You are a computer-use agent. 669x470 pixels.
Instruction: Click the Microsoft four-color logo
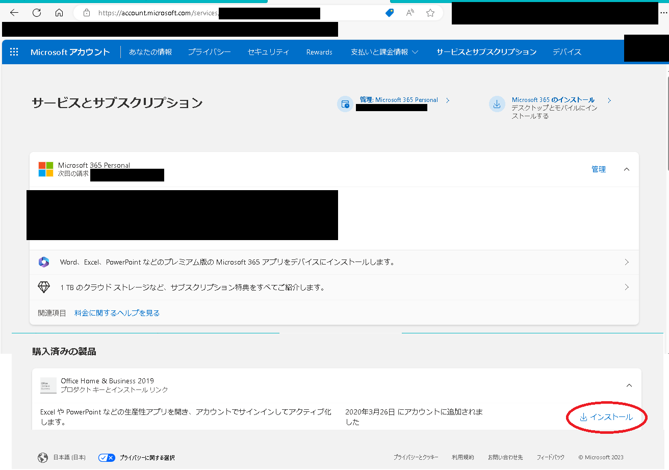point(46,169)
